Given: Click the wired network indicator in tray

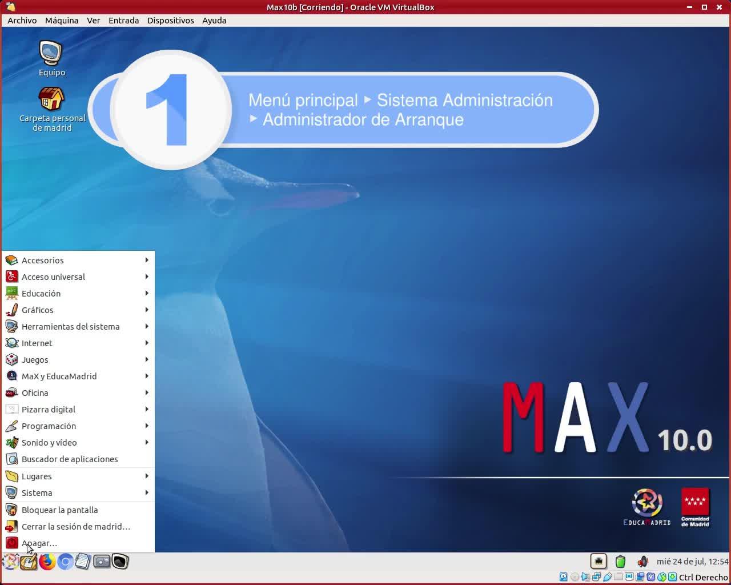Looking at the screenshot, I should tap(599, 562).
